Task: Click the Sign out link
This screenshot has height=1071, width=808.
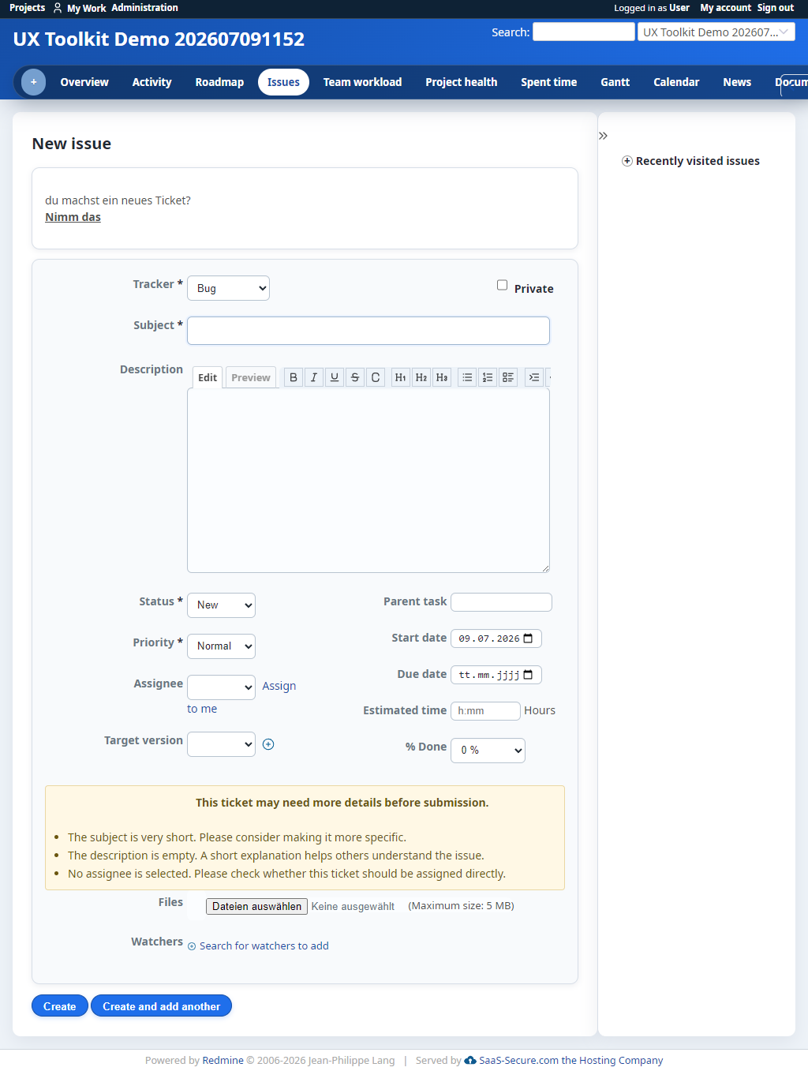Action: (x=776, y=8)
